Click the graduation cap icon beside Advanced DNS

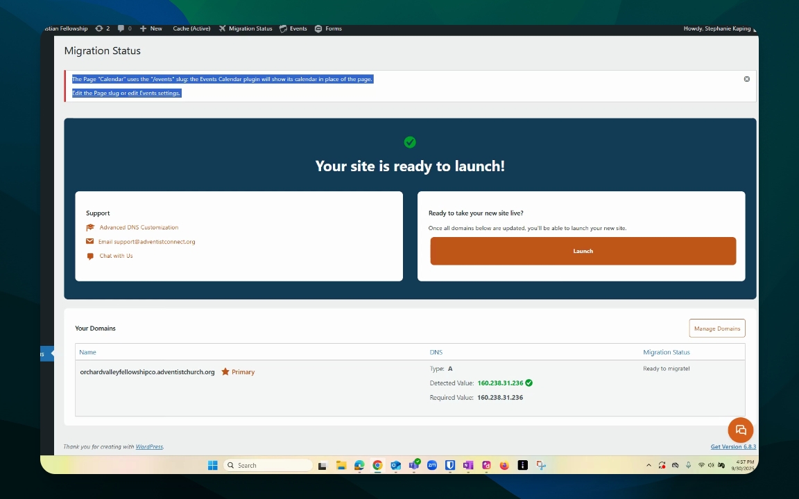point(90,227)
